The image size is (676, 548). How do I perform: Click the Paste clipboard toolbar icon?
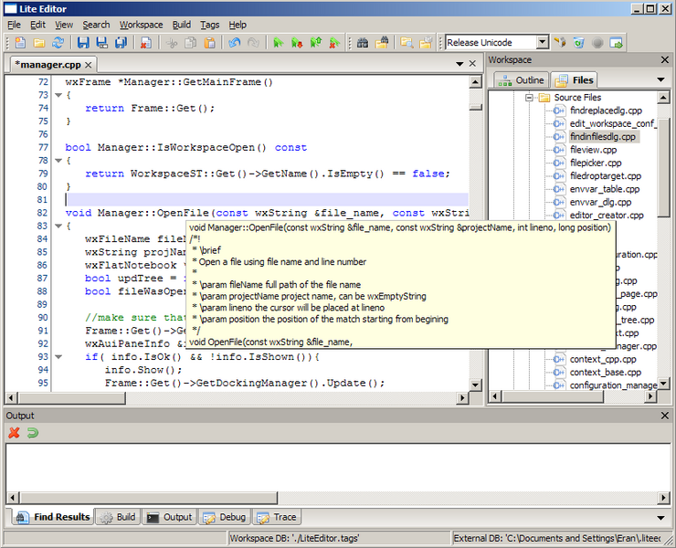point(210,43)
